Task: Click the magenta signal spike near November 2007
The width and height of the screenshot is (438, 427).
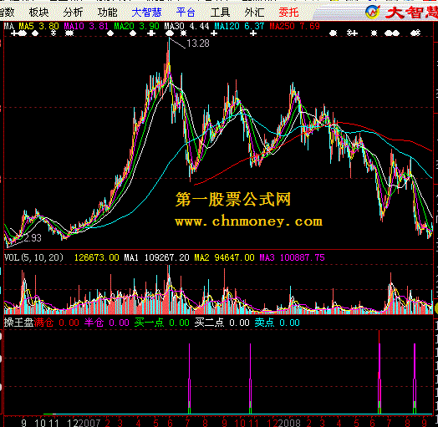Action: [x=250, y=379]
